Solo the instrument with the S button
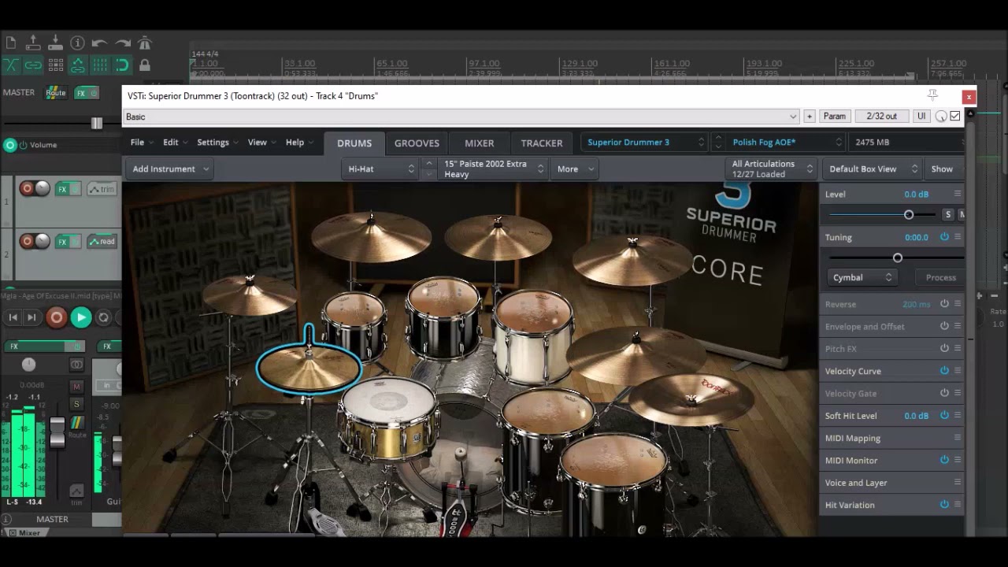Screen dimensions: 1008x567 point(948,214)
